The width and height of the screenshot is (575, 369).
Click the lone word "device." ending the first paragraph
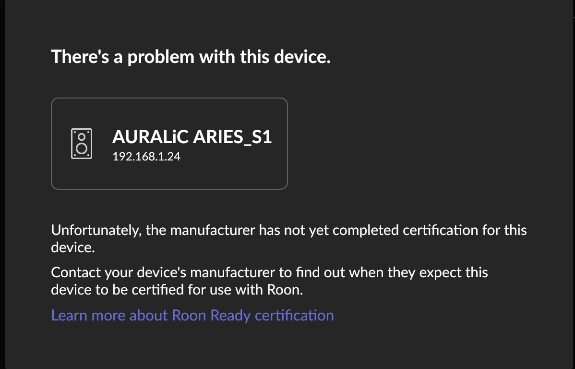72,247
